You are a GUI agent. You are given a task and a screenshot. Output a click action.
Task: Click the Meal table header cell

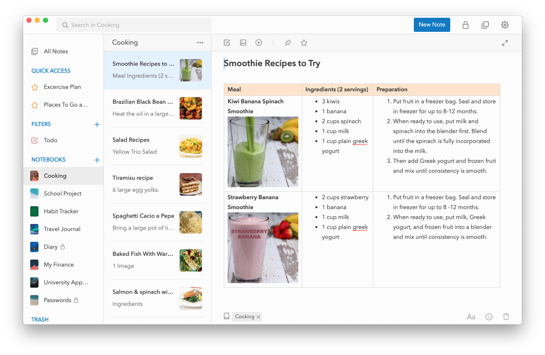263,89
